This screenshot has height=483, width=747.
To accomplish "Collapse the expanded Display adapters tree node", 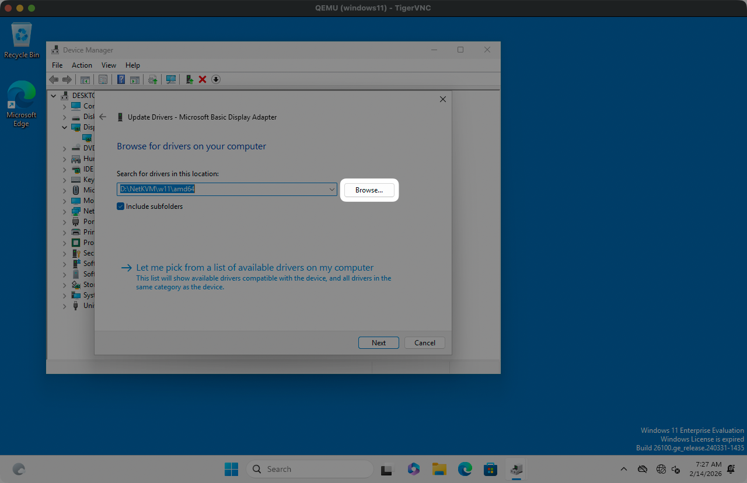I will 65,127.
